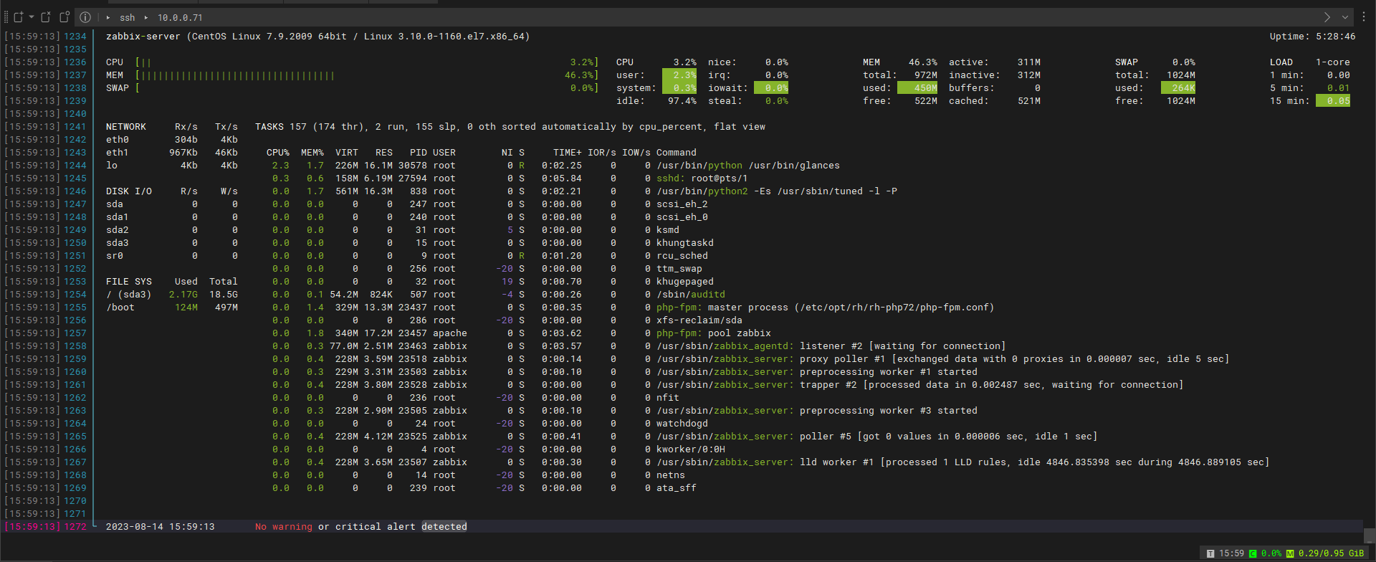Select the watchdogd process row

pos(490,424)
